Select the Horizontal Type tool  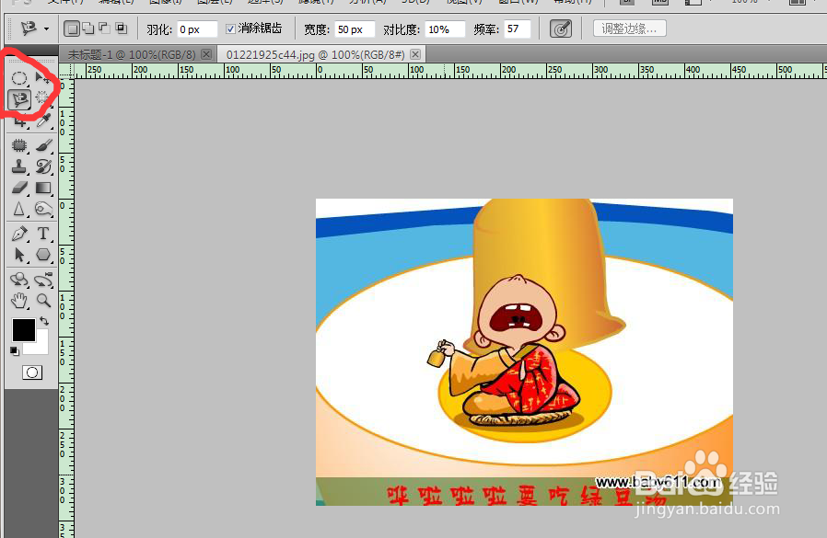tap(43, 234)
